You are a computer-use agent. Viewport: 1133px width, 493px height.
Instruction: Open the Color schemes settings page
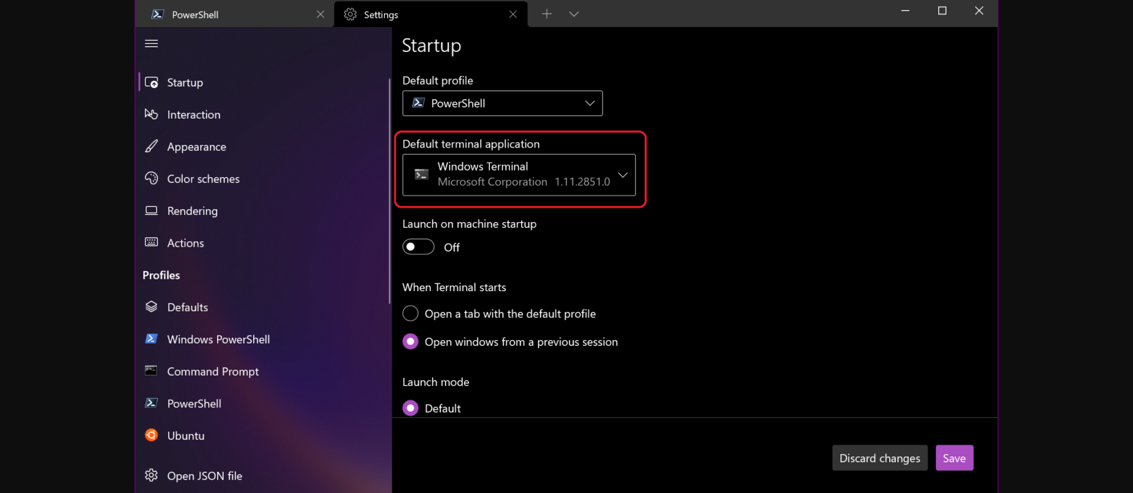coord(263,179)
